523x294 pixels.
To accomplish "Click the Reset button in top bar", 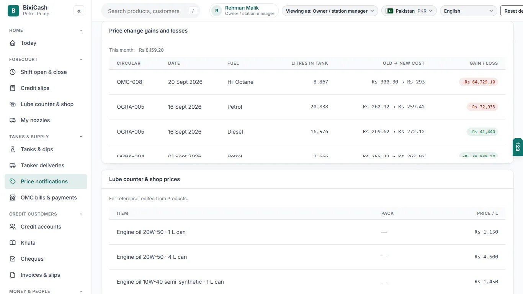I will pos(512,11).
